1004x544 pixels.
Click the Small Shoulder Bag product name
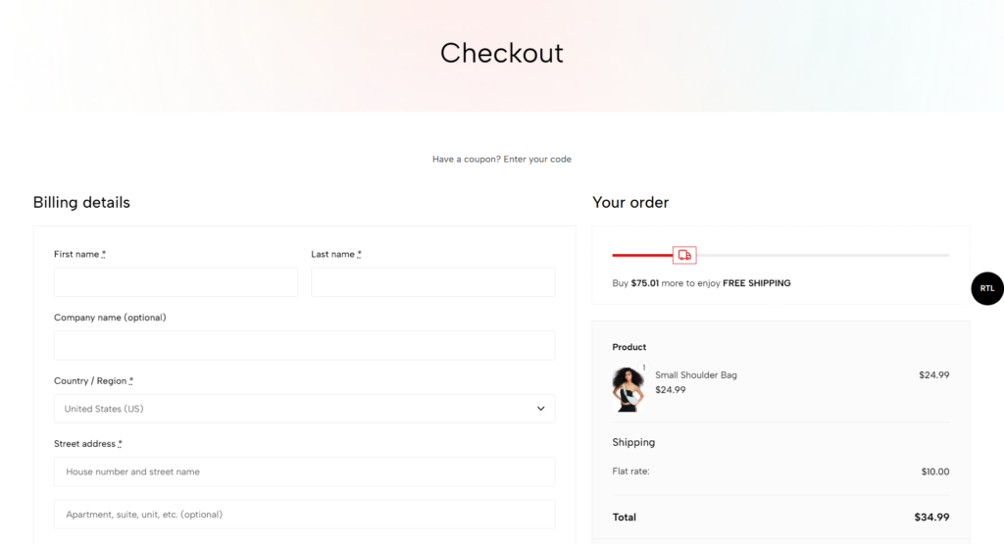tap(696, 374)
